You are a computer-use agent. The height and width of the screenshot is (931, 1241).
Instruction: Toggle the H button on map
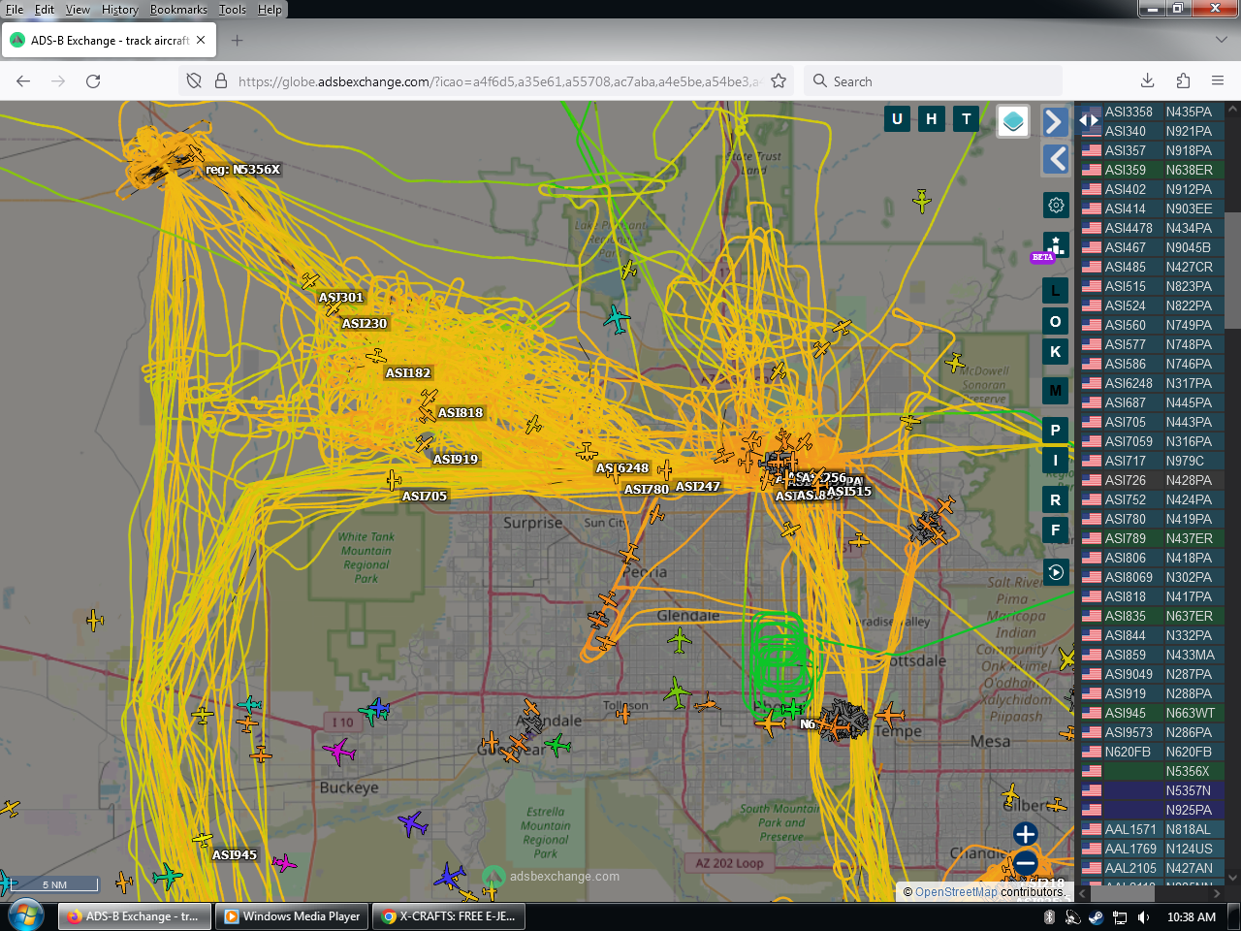pyautogui.click(x=932, y=119)
